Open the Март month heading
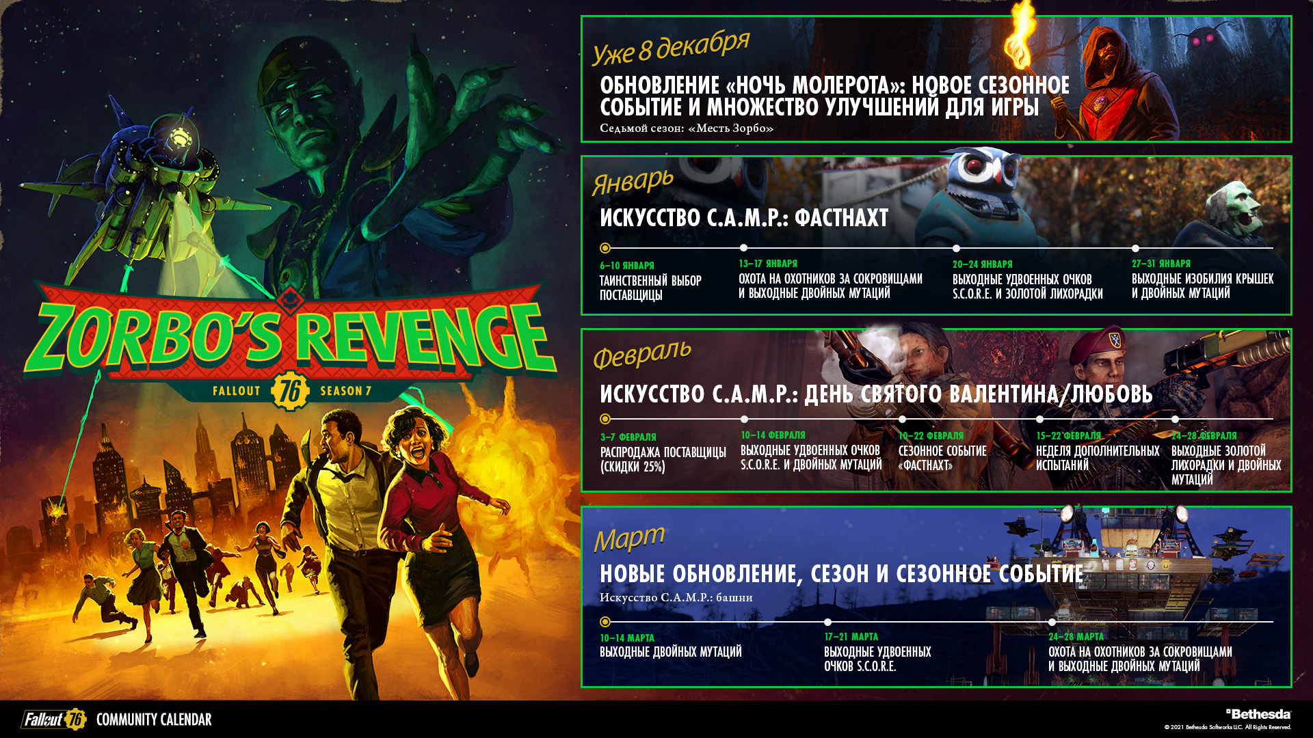Screen dimensions: 1313x738 pyautogui.click(x=628, y=538)
